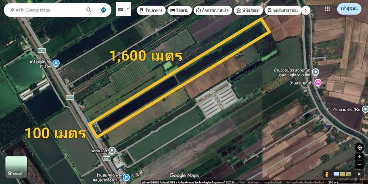Click the keyboard input tool icon
Image resolution: width=368 pixels, height=184 pixels.
coord(120,9)
